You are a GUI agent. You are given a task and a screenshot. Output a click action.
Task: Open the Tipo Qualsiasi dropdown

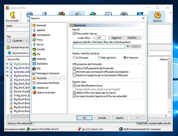(17, 41)
